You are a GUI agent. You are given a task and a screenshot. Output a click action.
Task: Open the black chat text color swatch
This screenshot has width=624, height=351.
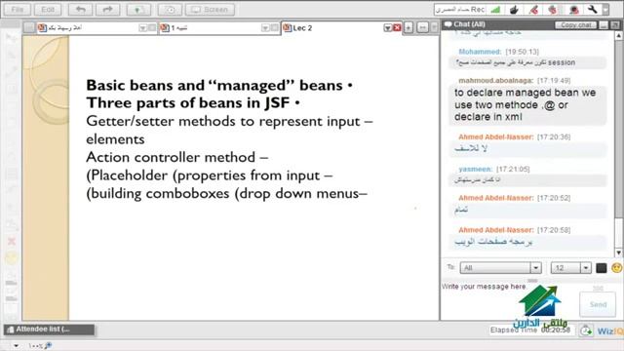[602, 268]
